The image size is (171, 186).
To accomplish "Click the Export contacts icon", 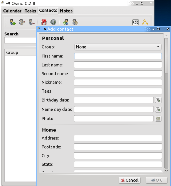I will tap(75, 22).
